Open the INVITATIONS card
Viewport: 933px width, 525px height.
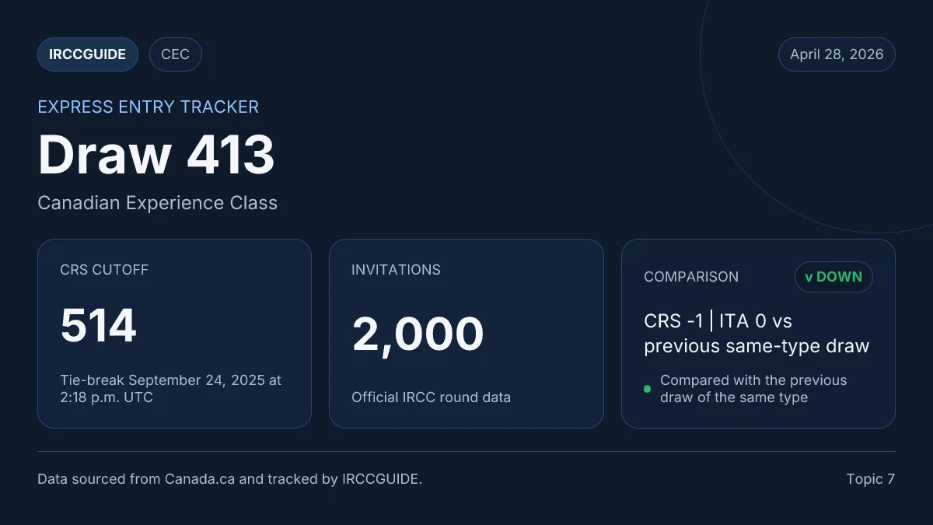coord(466,333)
